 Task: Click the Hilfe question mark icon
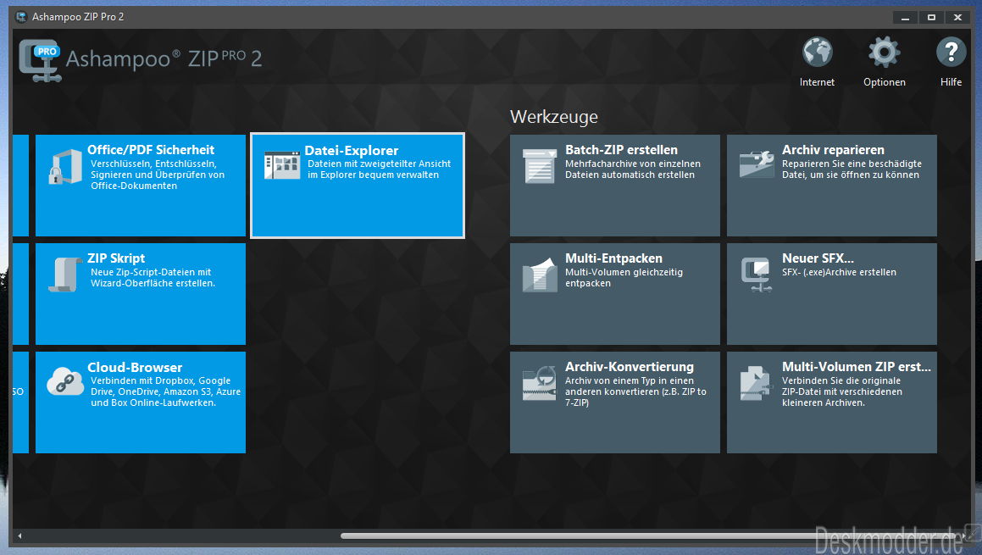pyautogui.click(x=951, y=52)
